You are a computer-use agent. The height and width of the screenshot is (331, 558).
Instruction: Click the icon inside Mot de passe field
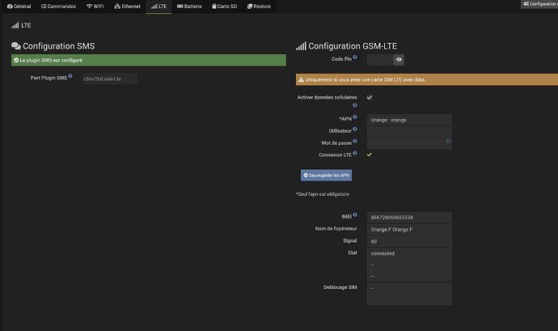(x=448, y=141)
